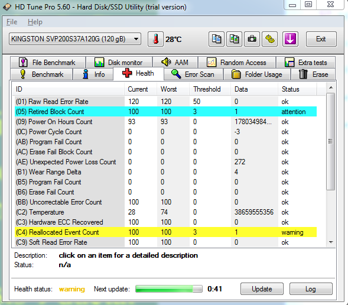Select the Wear Range Delta row
The height and width of the screenshot is (305, 348).
pyautogui.click(x=166, y=172)
